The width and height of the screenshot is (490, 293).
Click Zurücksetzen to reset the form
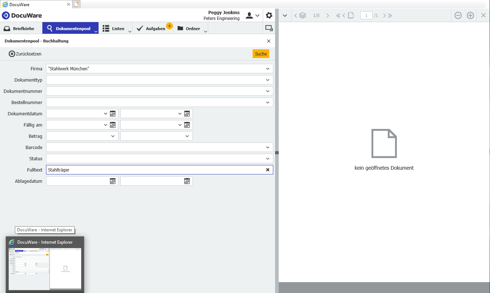(x=25, y=53)
